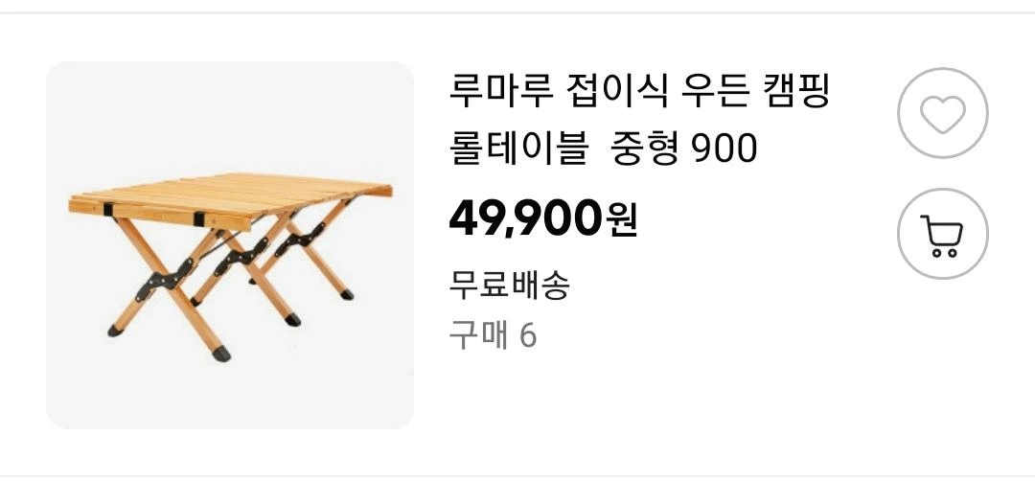Image resolution: width=1035 pixels, height=481 pixels.
Task: Select the 무료배송 free shipping label
Action: pyautogui.click(x=509, y=285)
